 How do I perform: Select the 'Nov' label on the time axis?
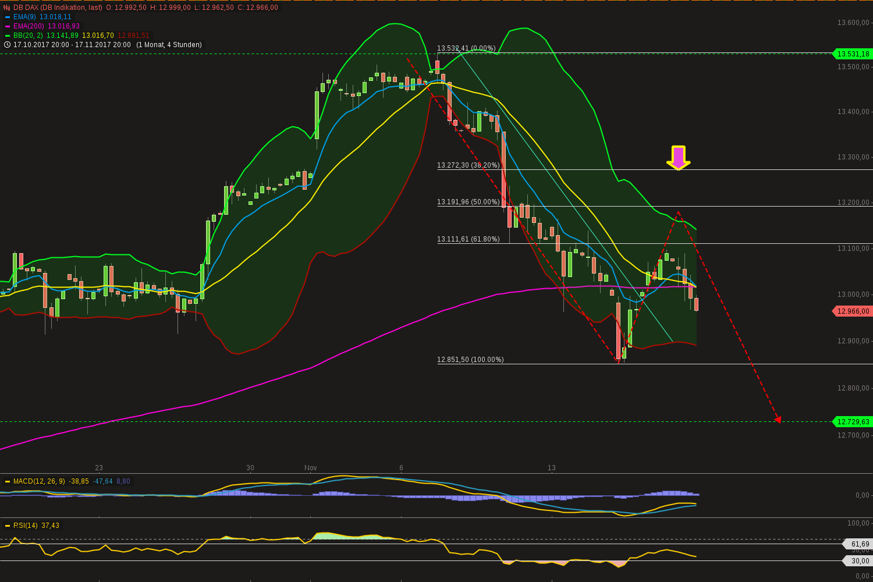(310, 467)
